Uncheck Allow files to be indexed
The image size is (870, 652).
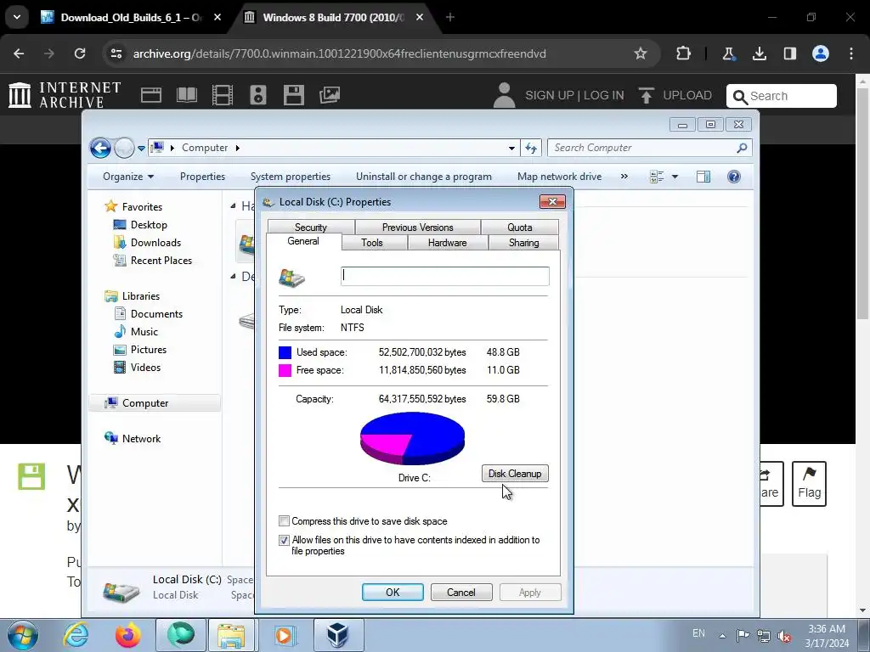coord(284,540)
